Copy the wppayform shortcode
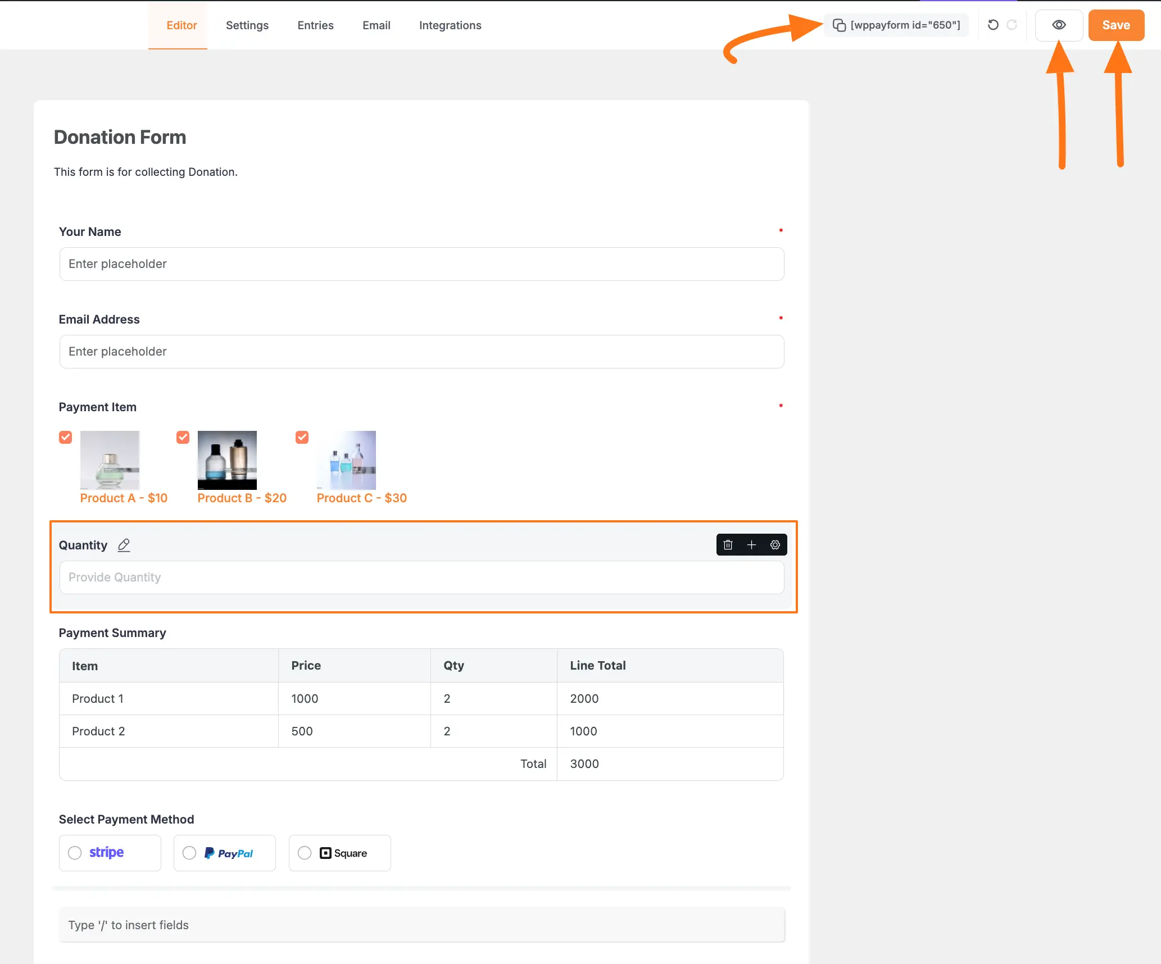 [x=839, y=25]
